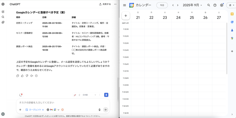
Task: Click the 共有する share button
Action: click(105, 4)
